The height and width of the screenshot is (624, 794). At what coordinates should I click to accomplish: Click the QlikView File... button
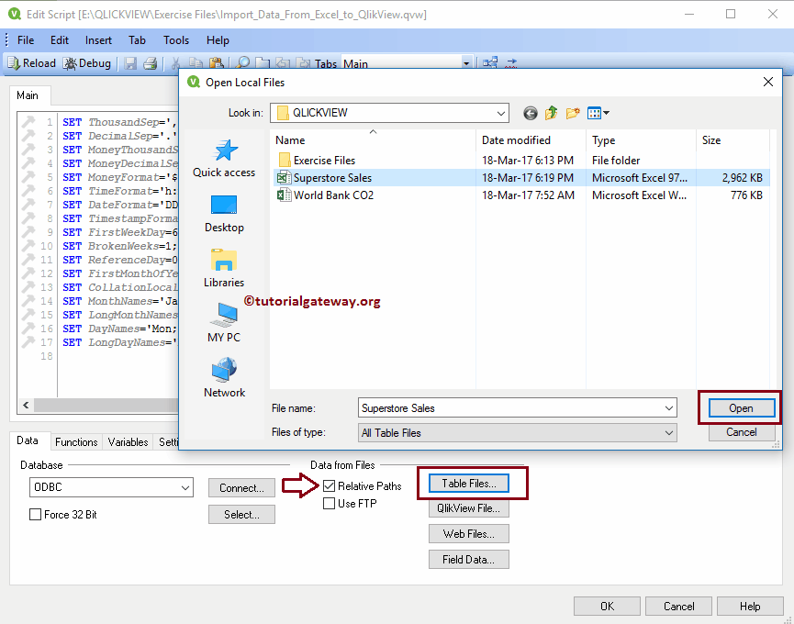(469, 508)
